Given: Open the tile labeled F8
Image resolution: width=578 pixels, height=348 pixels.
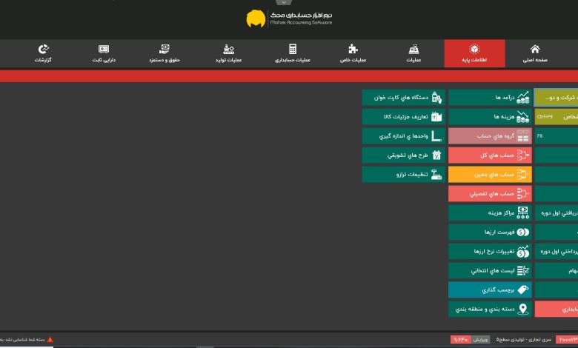Looking at the screenshot, I should [x=557, y=136].
